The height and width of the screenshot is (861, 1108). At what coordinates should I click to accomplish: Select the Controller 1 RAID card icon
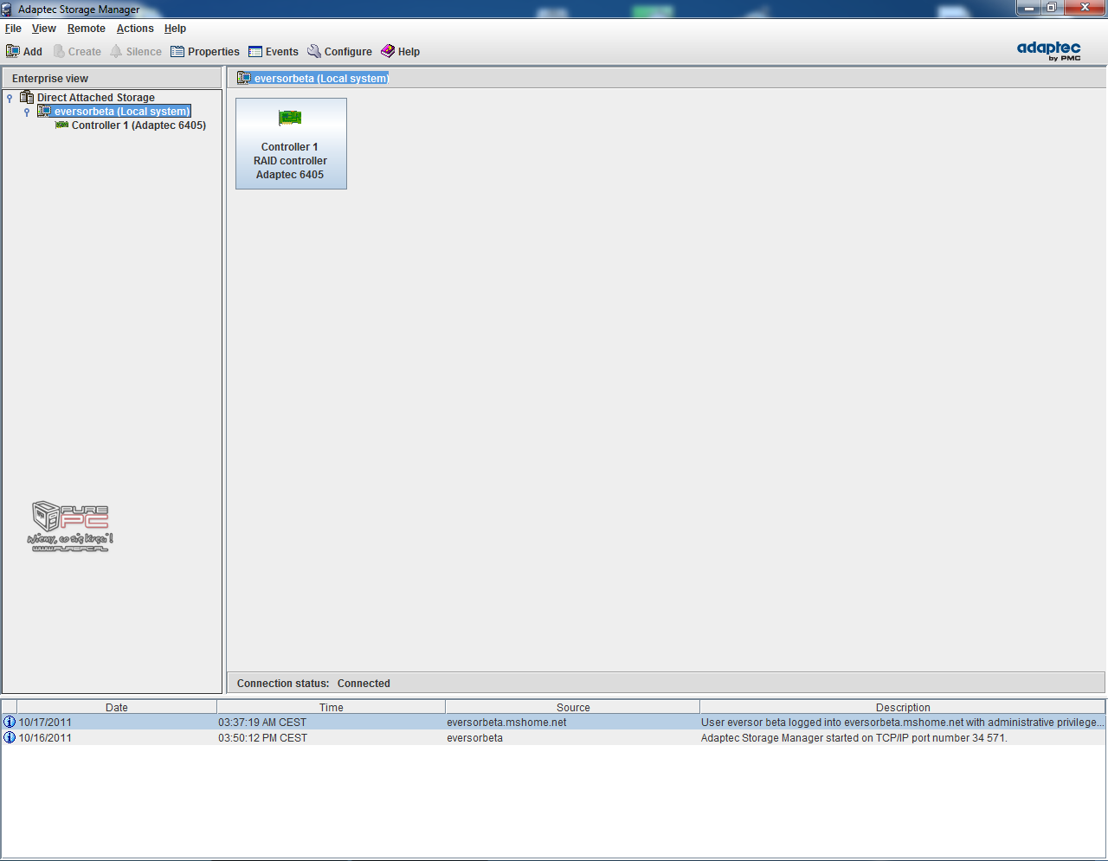(x=290, y=118)
